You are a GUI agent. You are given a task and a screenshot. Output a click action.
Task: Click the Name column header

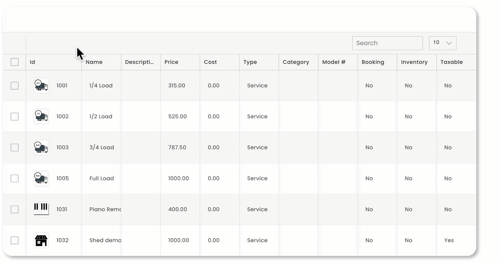[94, 62]
